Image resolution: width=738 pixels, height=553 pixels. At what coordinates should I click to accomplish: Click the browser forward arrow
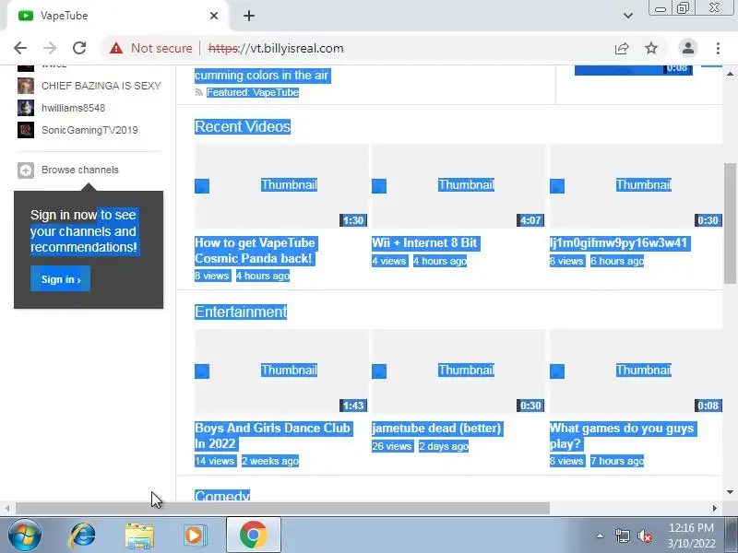click(x=50, y=48)
